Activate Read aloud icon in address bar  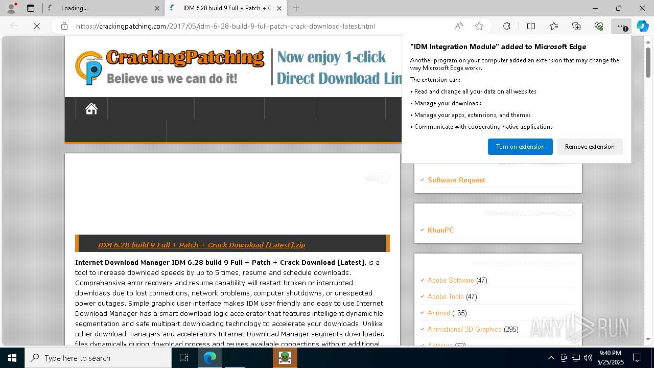459,26
